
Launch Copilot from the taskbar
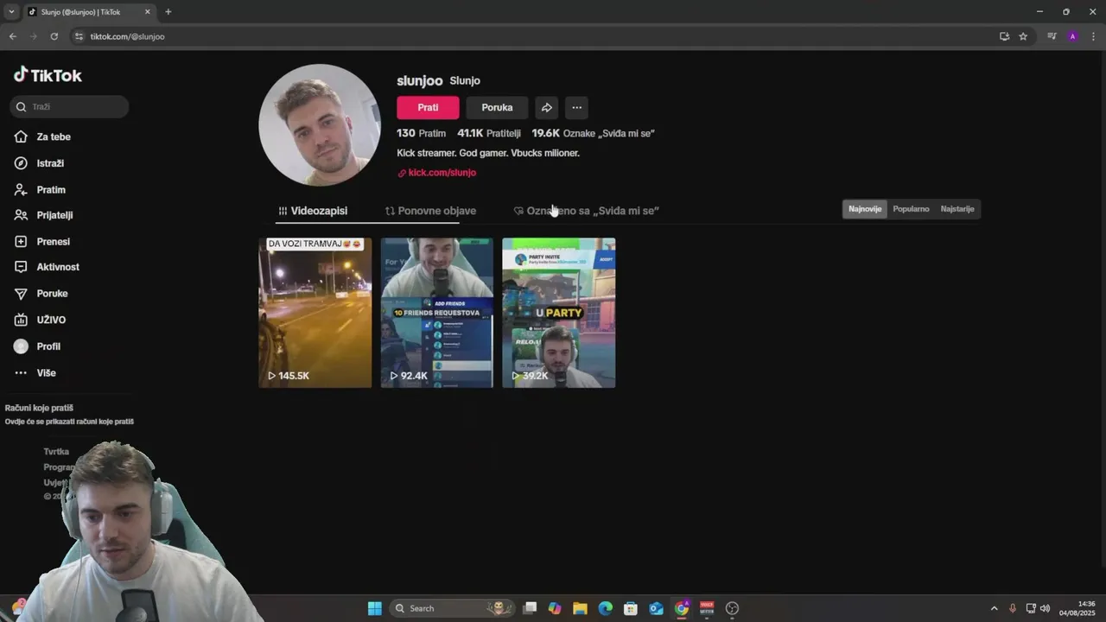pyautogui.click(x=555, y=608)
